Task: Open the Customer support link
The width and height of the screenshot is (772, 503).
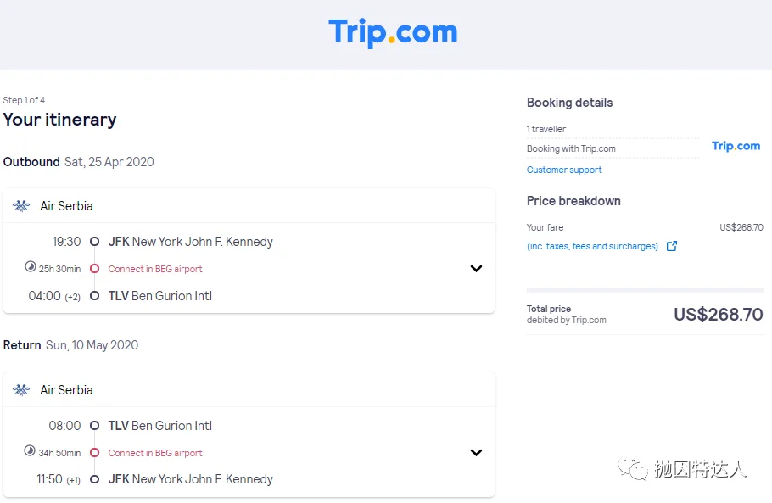Action: (x=564, y=170)
